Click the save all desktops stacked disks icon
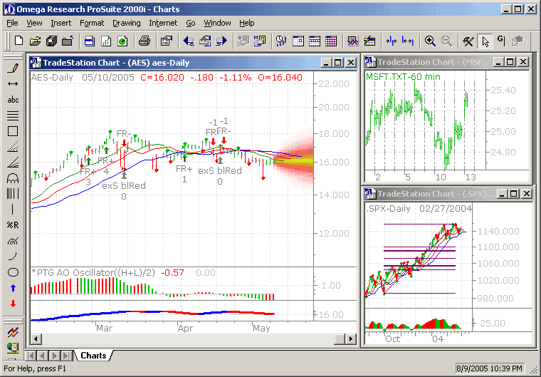This screenshot has height=377, width=541. pyautogui.click(x=51, y=41)
